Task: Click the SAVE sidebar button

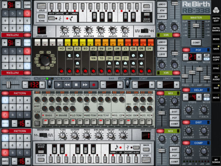Action: coord(216,49)
